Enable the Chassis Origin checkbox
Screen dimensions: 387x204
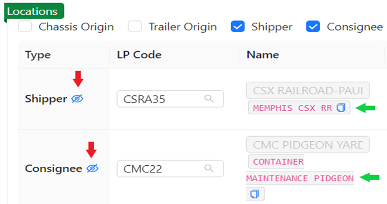point(25,27)
